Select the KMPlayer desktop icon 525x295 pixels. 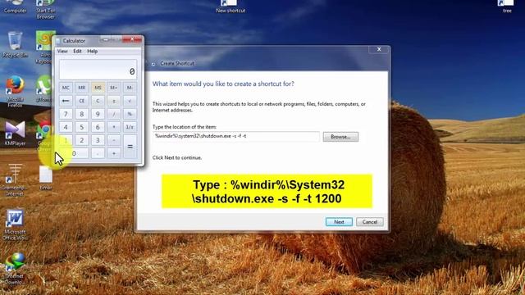tap(15, 133)
